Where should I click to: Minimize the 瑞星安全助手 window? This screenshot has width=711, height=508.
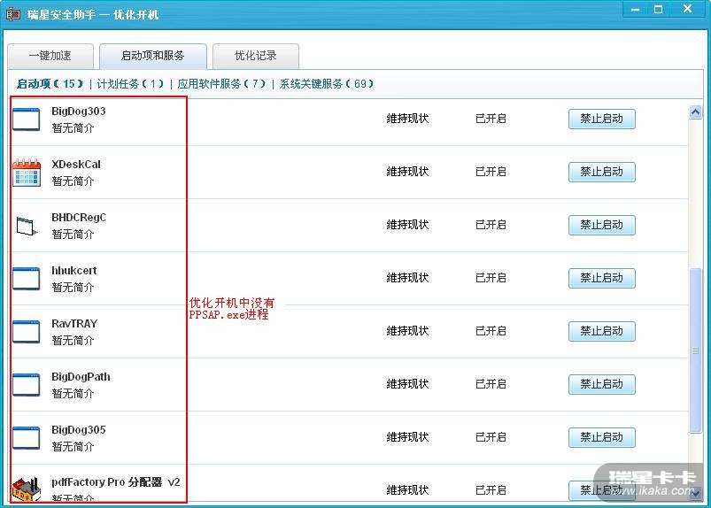point(635,9)
